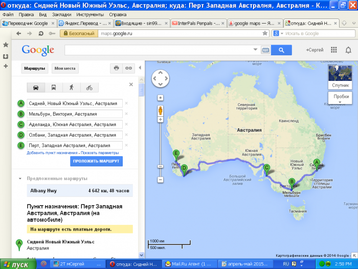Click the link share icon
The image size is (358, 269).
(x=130, y=68)
